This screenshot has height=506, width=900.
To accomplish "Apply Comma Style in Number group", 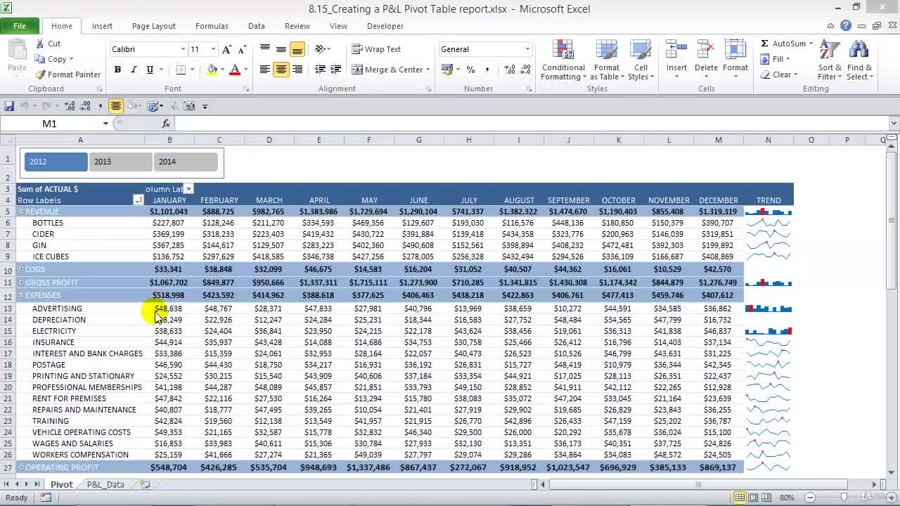I will point(487,70).
